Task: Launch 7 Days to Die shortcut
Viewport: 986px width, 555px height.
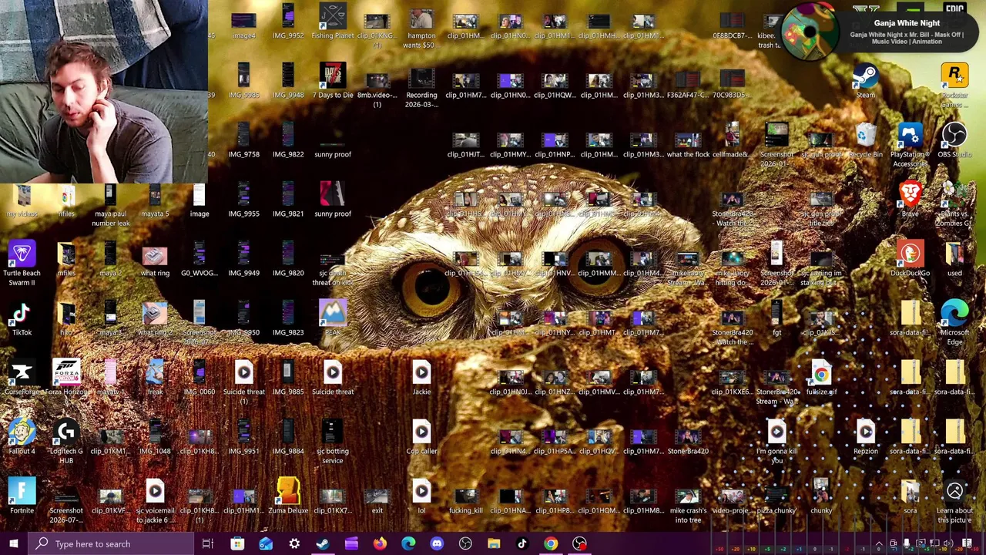Action: (333, 81)
